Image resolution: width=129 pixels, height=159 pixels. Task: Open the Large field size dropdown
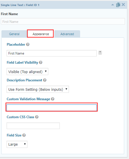[x=17, y=144]
